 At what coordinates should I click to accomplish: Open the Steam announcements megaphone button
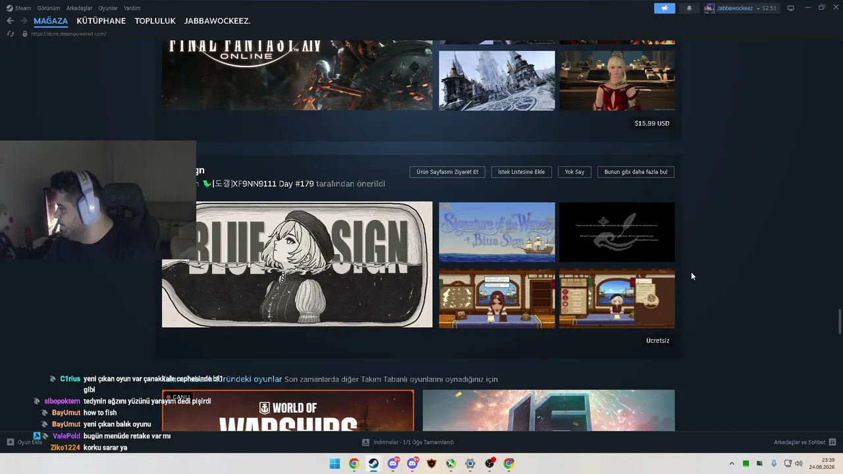665,8
